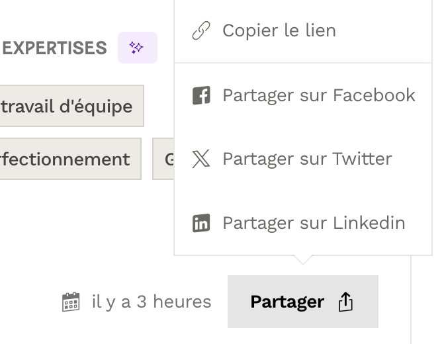The width and height of the screenshot is (442, 344).
Task: Click the X Twitter logo icon
Action: tap(200, 159)
